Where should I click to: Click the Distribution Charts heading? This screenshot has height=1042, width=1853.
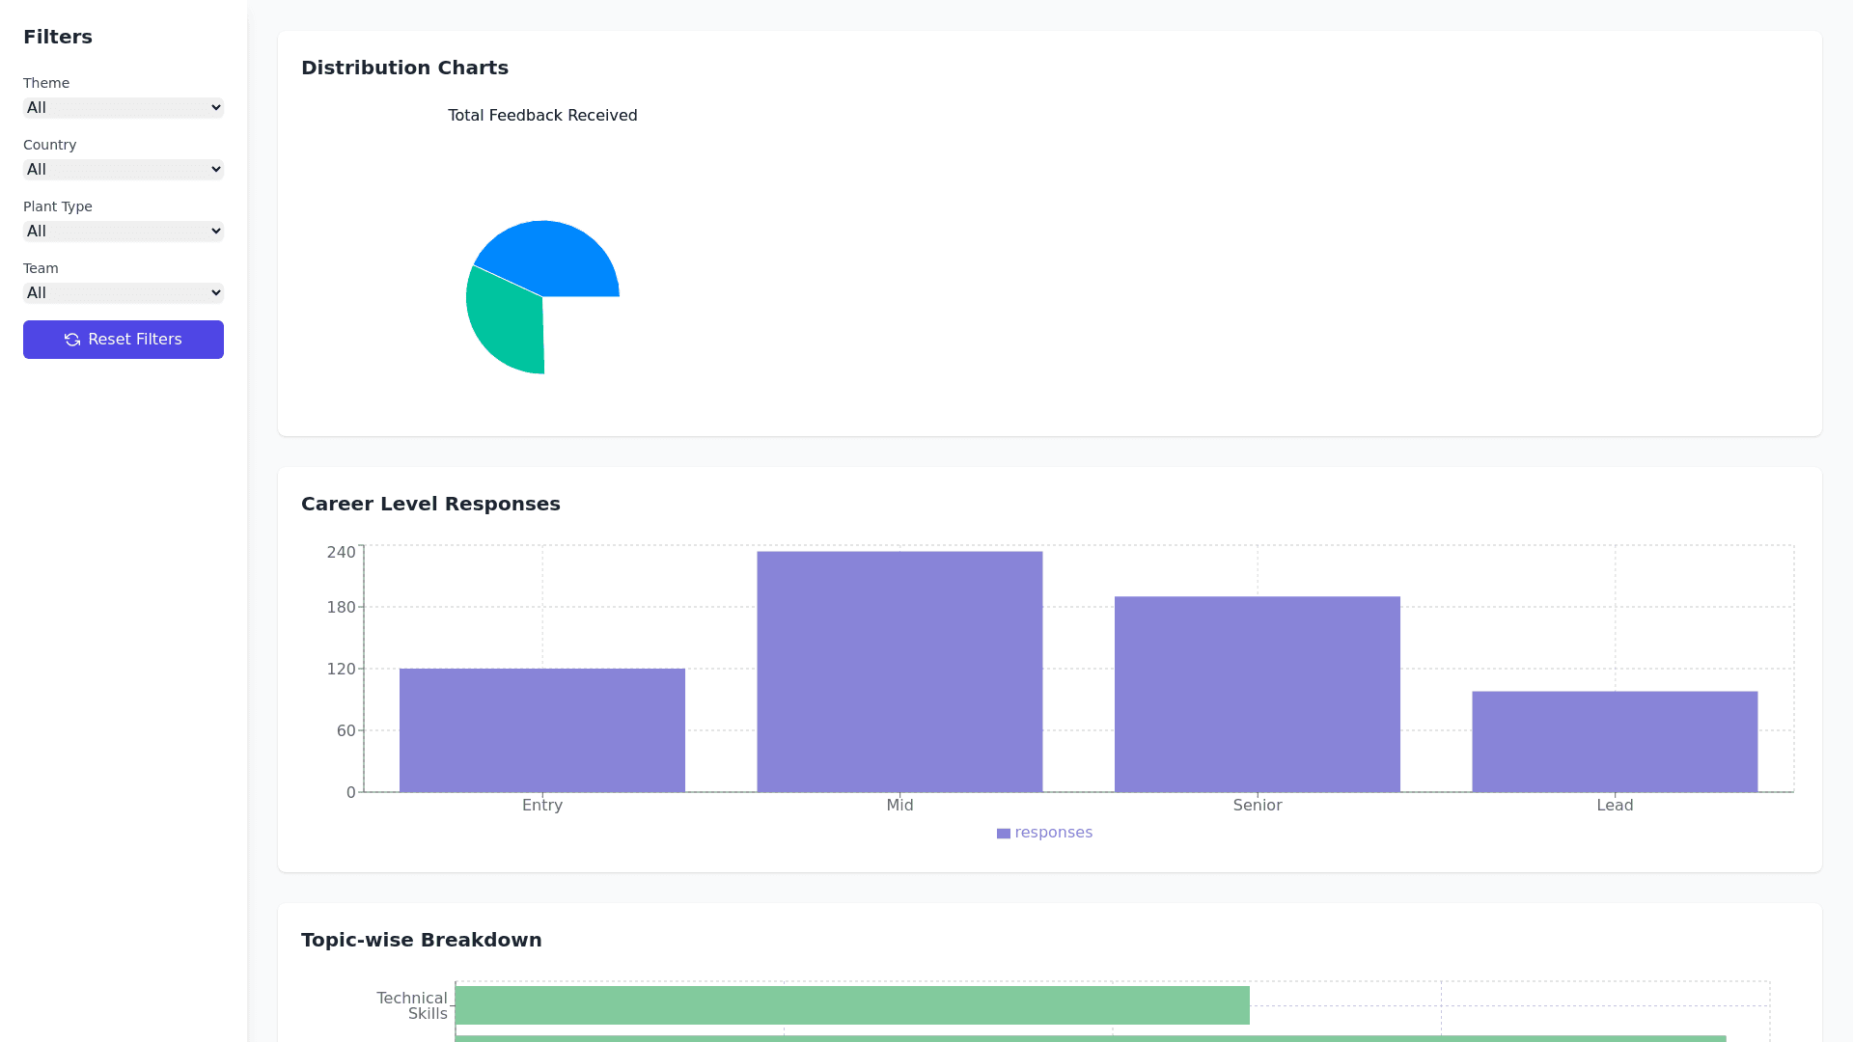coord(404,68)
